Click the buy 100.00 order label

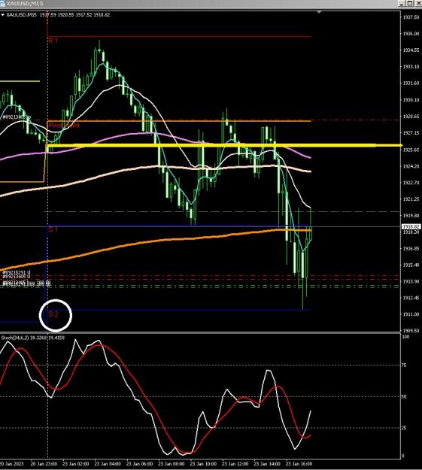pyautogui.click(x=39, y=283)
